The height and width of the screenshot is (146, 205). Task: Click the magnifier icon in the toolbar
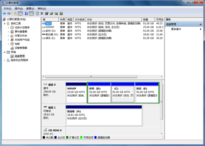(x=56, y=14)
